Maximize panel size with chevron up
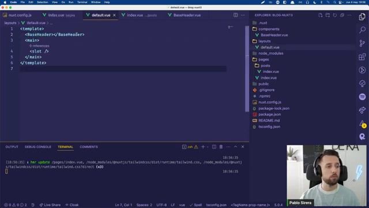This screenshot has width=369, height=208. click(236, 147)
